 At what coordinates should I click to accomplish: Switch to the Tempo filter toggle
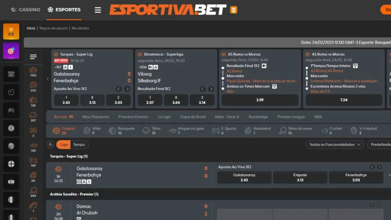[79, 144]
